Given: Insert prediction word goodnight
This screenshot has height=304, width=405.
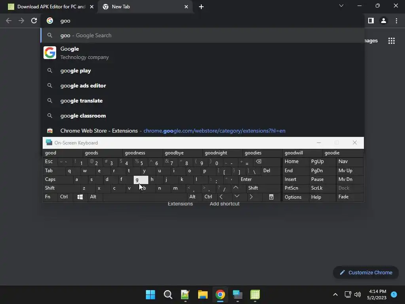Looking at the screenshot, I should click(222, 153).
